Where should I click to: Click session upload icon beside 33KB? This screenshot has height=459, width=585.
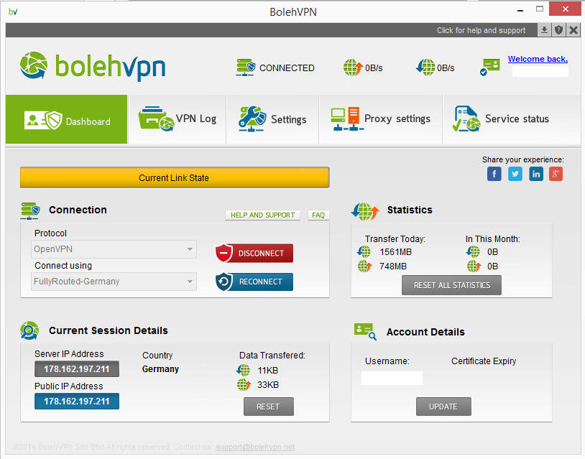point(244,384)
